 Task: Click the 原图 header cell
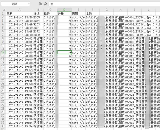tap(78, 14)
